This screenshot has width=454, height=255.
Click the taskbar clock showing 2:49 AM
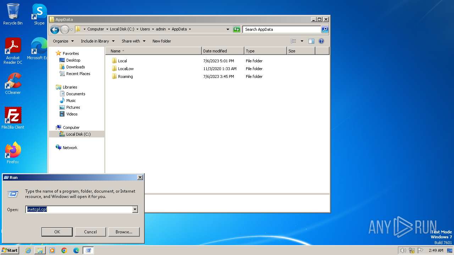tap(436, 250)
